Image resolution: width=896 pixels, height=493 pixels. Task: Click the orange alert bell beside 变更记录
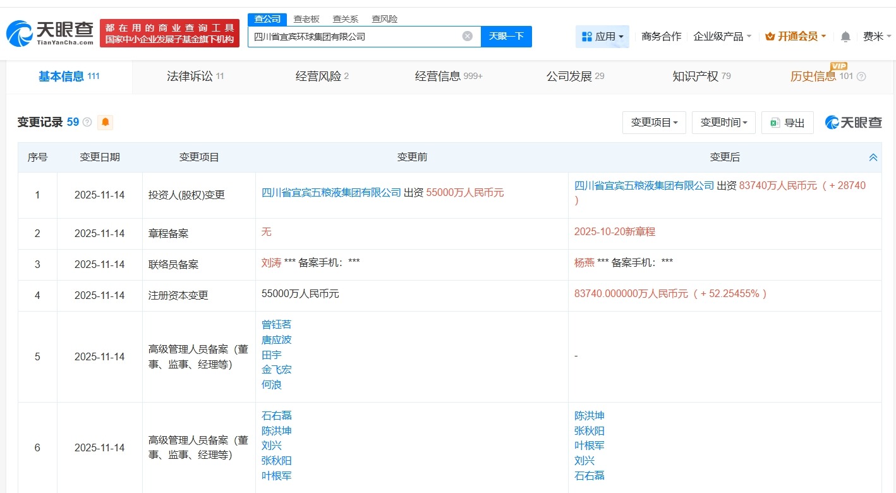[105, 122]
